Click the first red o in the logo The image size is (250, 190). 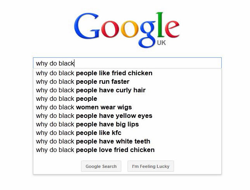[110, 29]
